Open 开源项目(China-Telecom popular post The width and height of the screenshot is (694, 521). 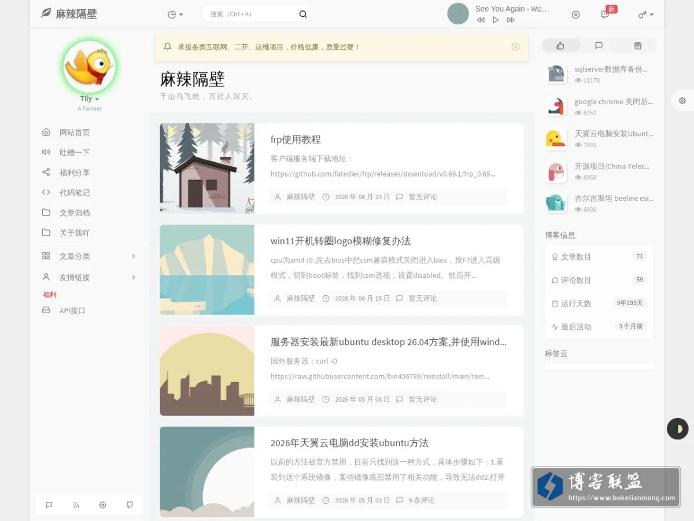(612, 166)
